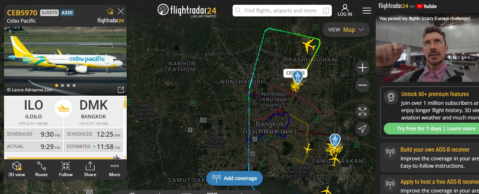The height and width of the screenshot is (194, 479).
Task: Zoom in on the map
Action: tap(362, 68)
